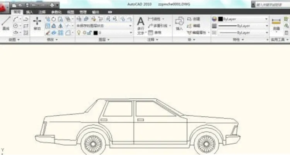Switch to the 参数化 Parametric tab
This screenshot has height=155, width=290.
[x=56, y=12]
